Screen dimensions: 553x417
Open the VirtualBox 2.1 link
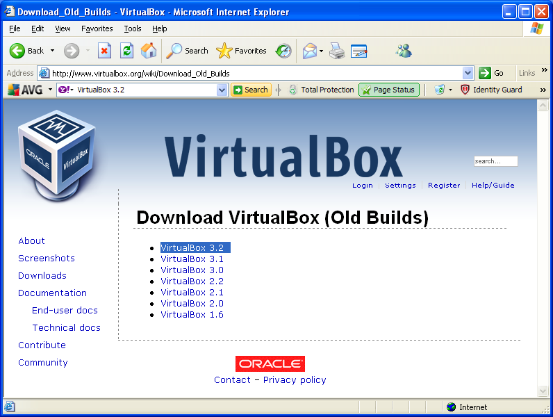point(192,293)
